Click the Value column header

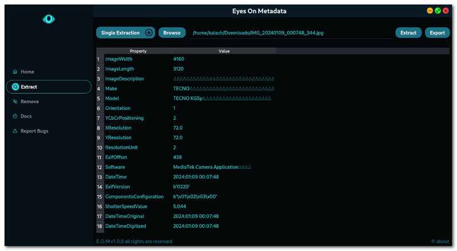tap(224, 51)
